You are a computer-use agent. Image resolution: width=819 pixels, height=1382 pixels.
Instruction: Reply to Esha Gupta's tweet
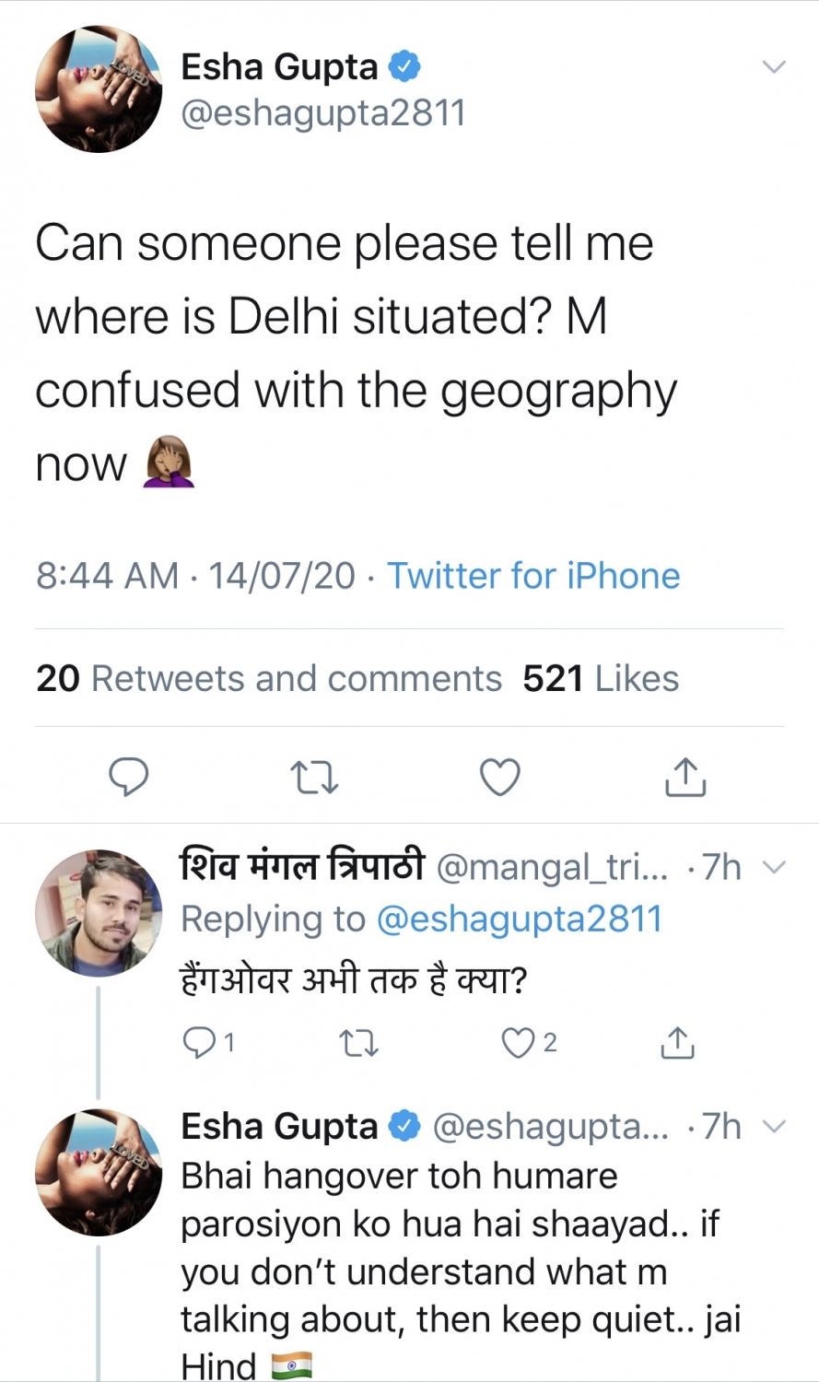pos(129,777)
